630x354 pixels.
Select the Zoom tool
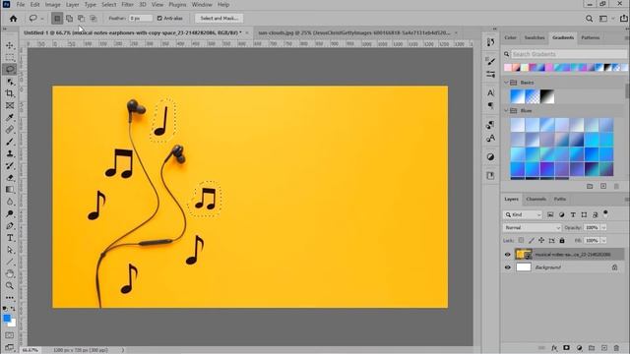pos(10,286)
